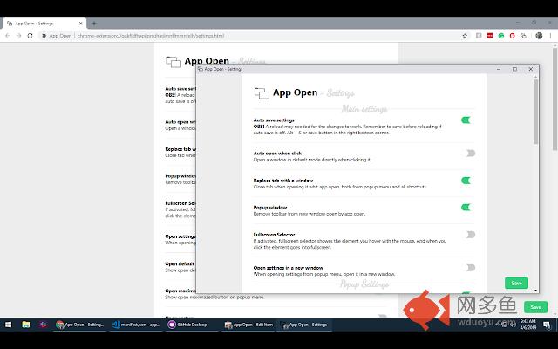558x349 pixels.
Task: Close the App Open - Settings browser tab
Action: tap(81, 24)
